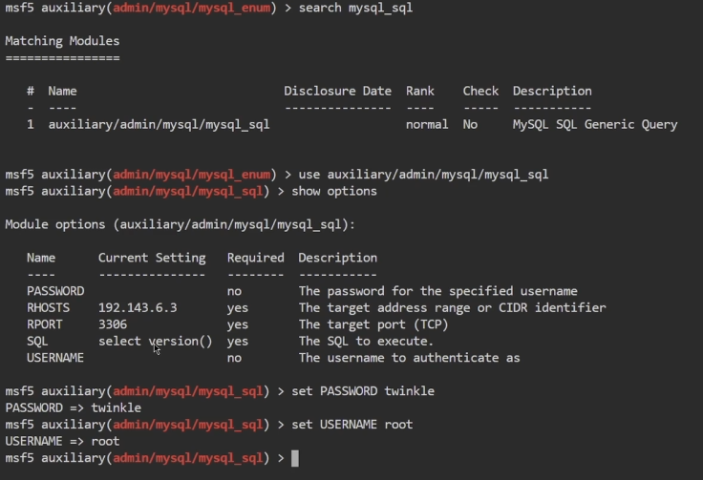Screen dimensions: 703x480
Task: Click the 'set USERNAME root' command
Action: (355, 425)
